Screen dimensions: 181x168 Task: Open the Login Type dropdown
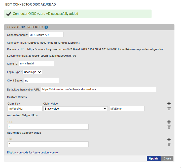click(x=32, y=72)
